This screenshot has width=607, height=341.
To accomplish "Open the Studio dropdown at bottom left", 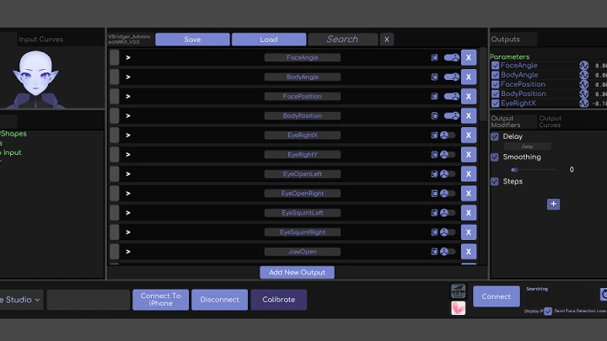I will [x=20, y=300].
